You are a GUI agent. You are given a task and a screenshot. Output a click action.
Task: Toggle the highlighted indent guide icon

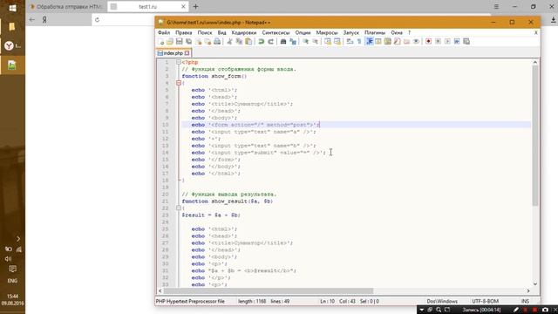[x=370, y=42]
